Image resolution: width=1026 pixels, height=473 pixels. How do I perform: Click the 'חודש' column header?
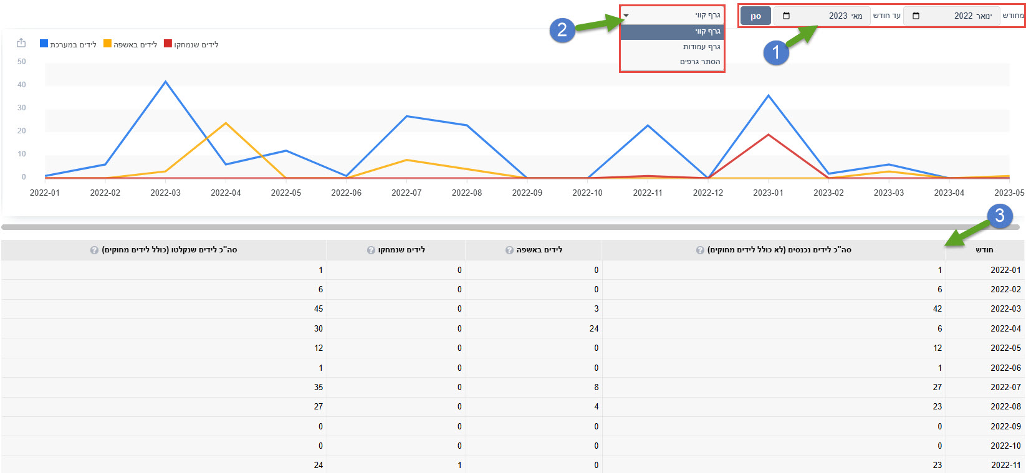point(984,250)
